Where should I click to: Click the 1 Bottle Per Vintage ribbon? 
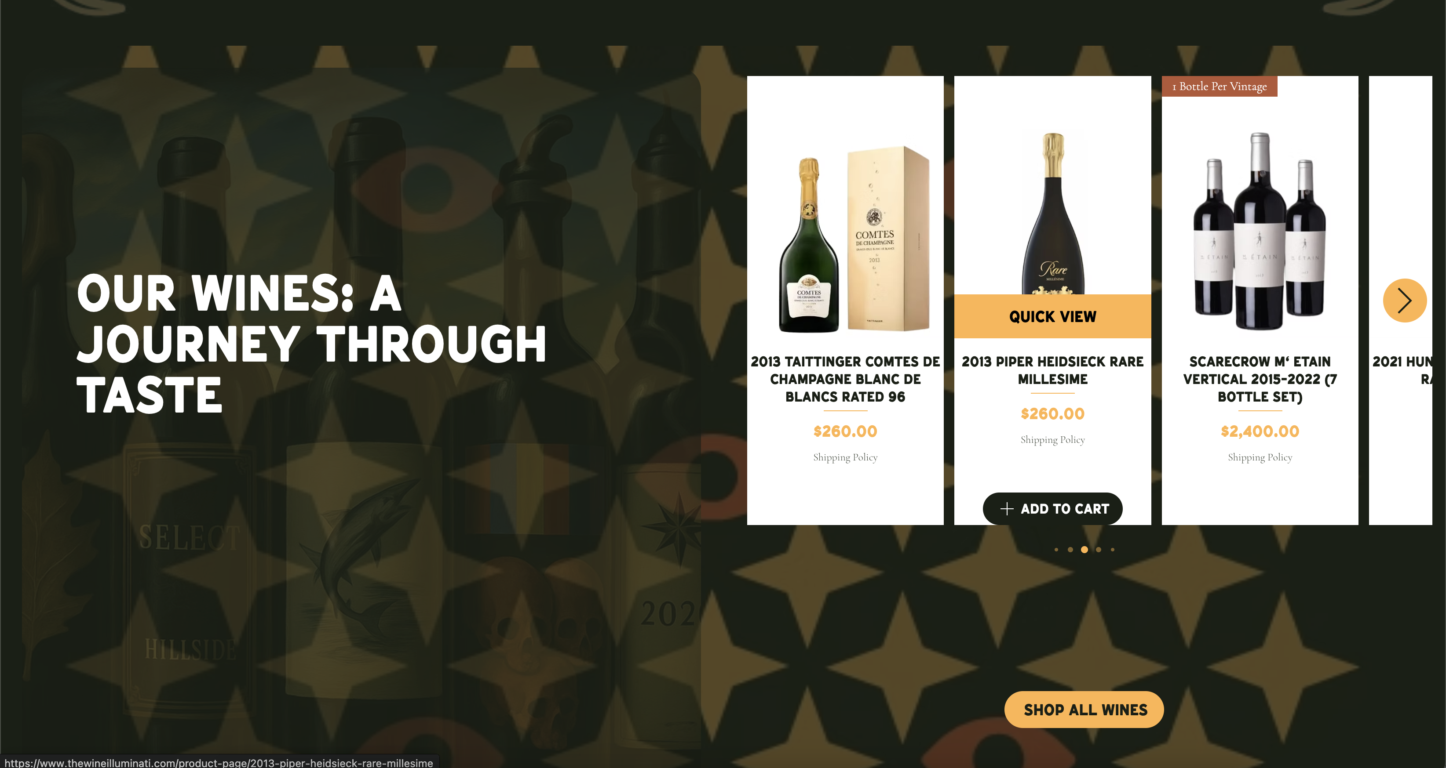1219,87
